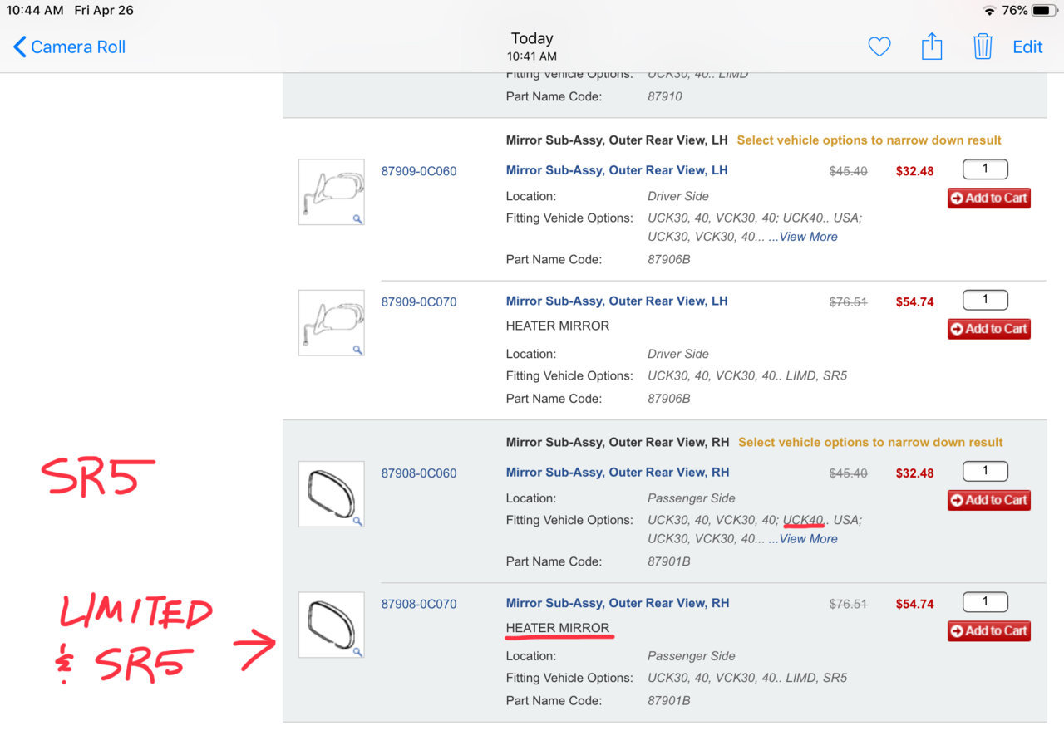
Task: Expand View More for 87909-0C060 options
Action: click(x=808, y=237)
